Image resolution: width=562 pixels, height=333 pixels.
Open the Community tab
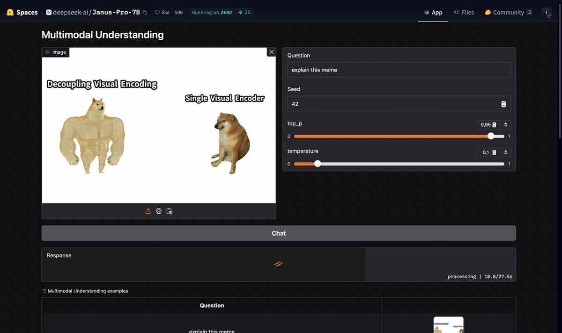point(508,13)
